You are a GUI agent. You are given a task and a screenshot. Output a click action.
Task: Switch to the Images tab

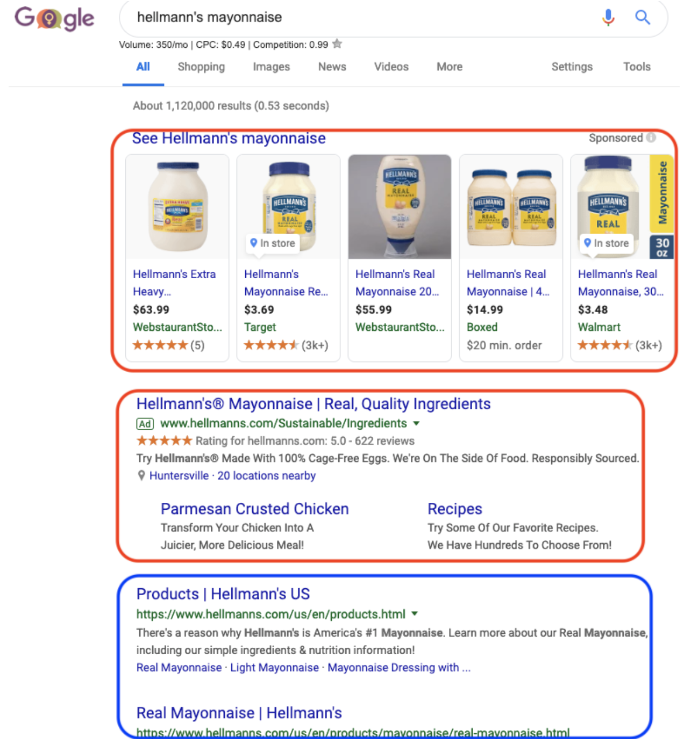(272, 67)
